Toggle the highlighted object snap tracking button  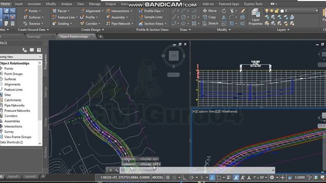(212, 177)
